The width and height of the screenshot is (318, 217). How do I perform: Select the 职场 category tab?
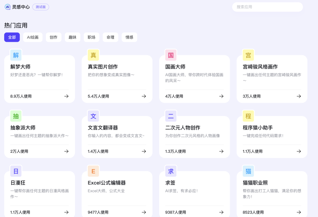coord(91,37)
